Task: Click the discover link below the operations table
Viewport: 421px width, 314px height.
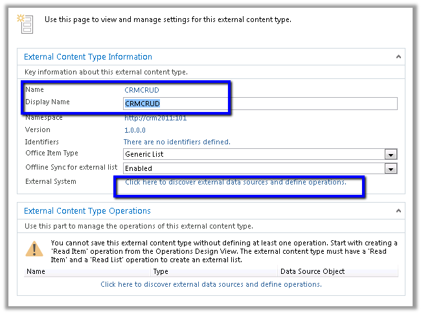Action: [211, 284]
